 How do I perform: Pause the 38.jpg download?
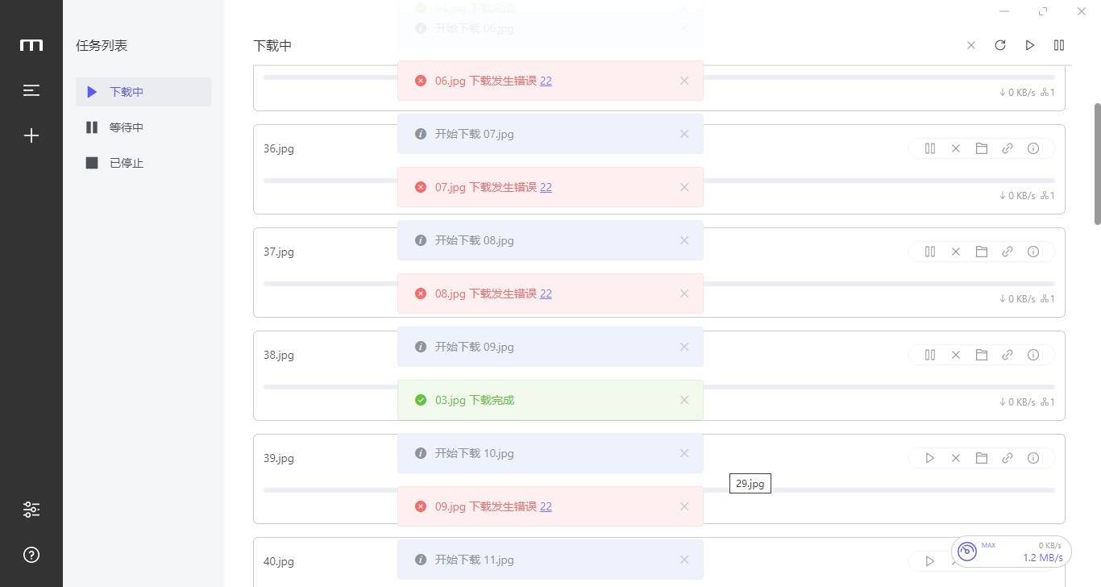[930, 355]
